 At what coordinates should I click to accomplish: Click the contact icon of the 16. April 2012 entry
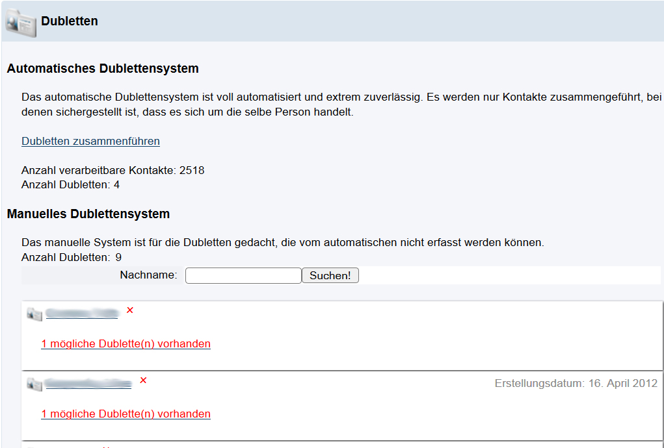[34, 384]
